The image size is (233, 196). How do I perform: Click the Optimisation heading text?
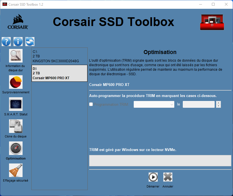pos(160,52)
